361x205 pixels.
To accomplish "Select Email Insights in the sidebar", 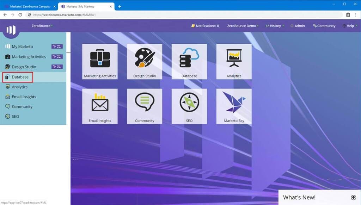I will (x=24, y=97).
